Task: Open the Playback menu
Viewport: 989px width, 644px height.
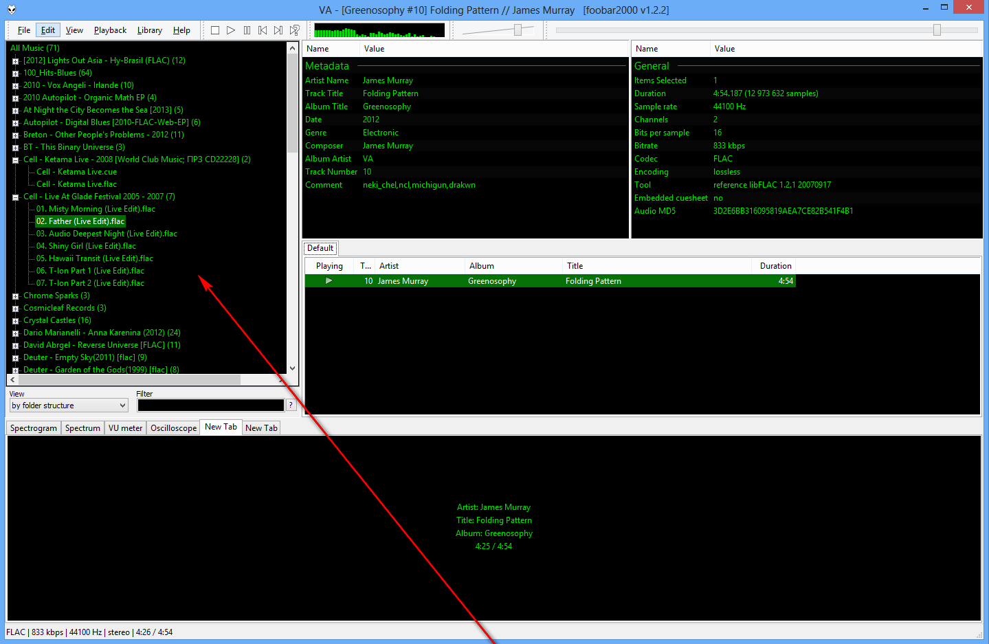Action: [110, 30]
